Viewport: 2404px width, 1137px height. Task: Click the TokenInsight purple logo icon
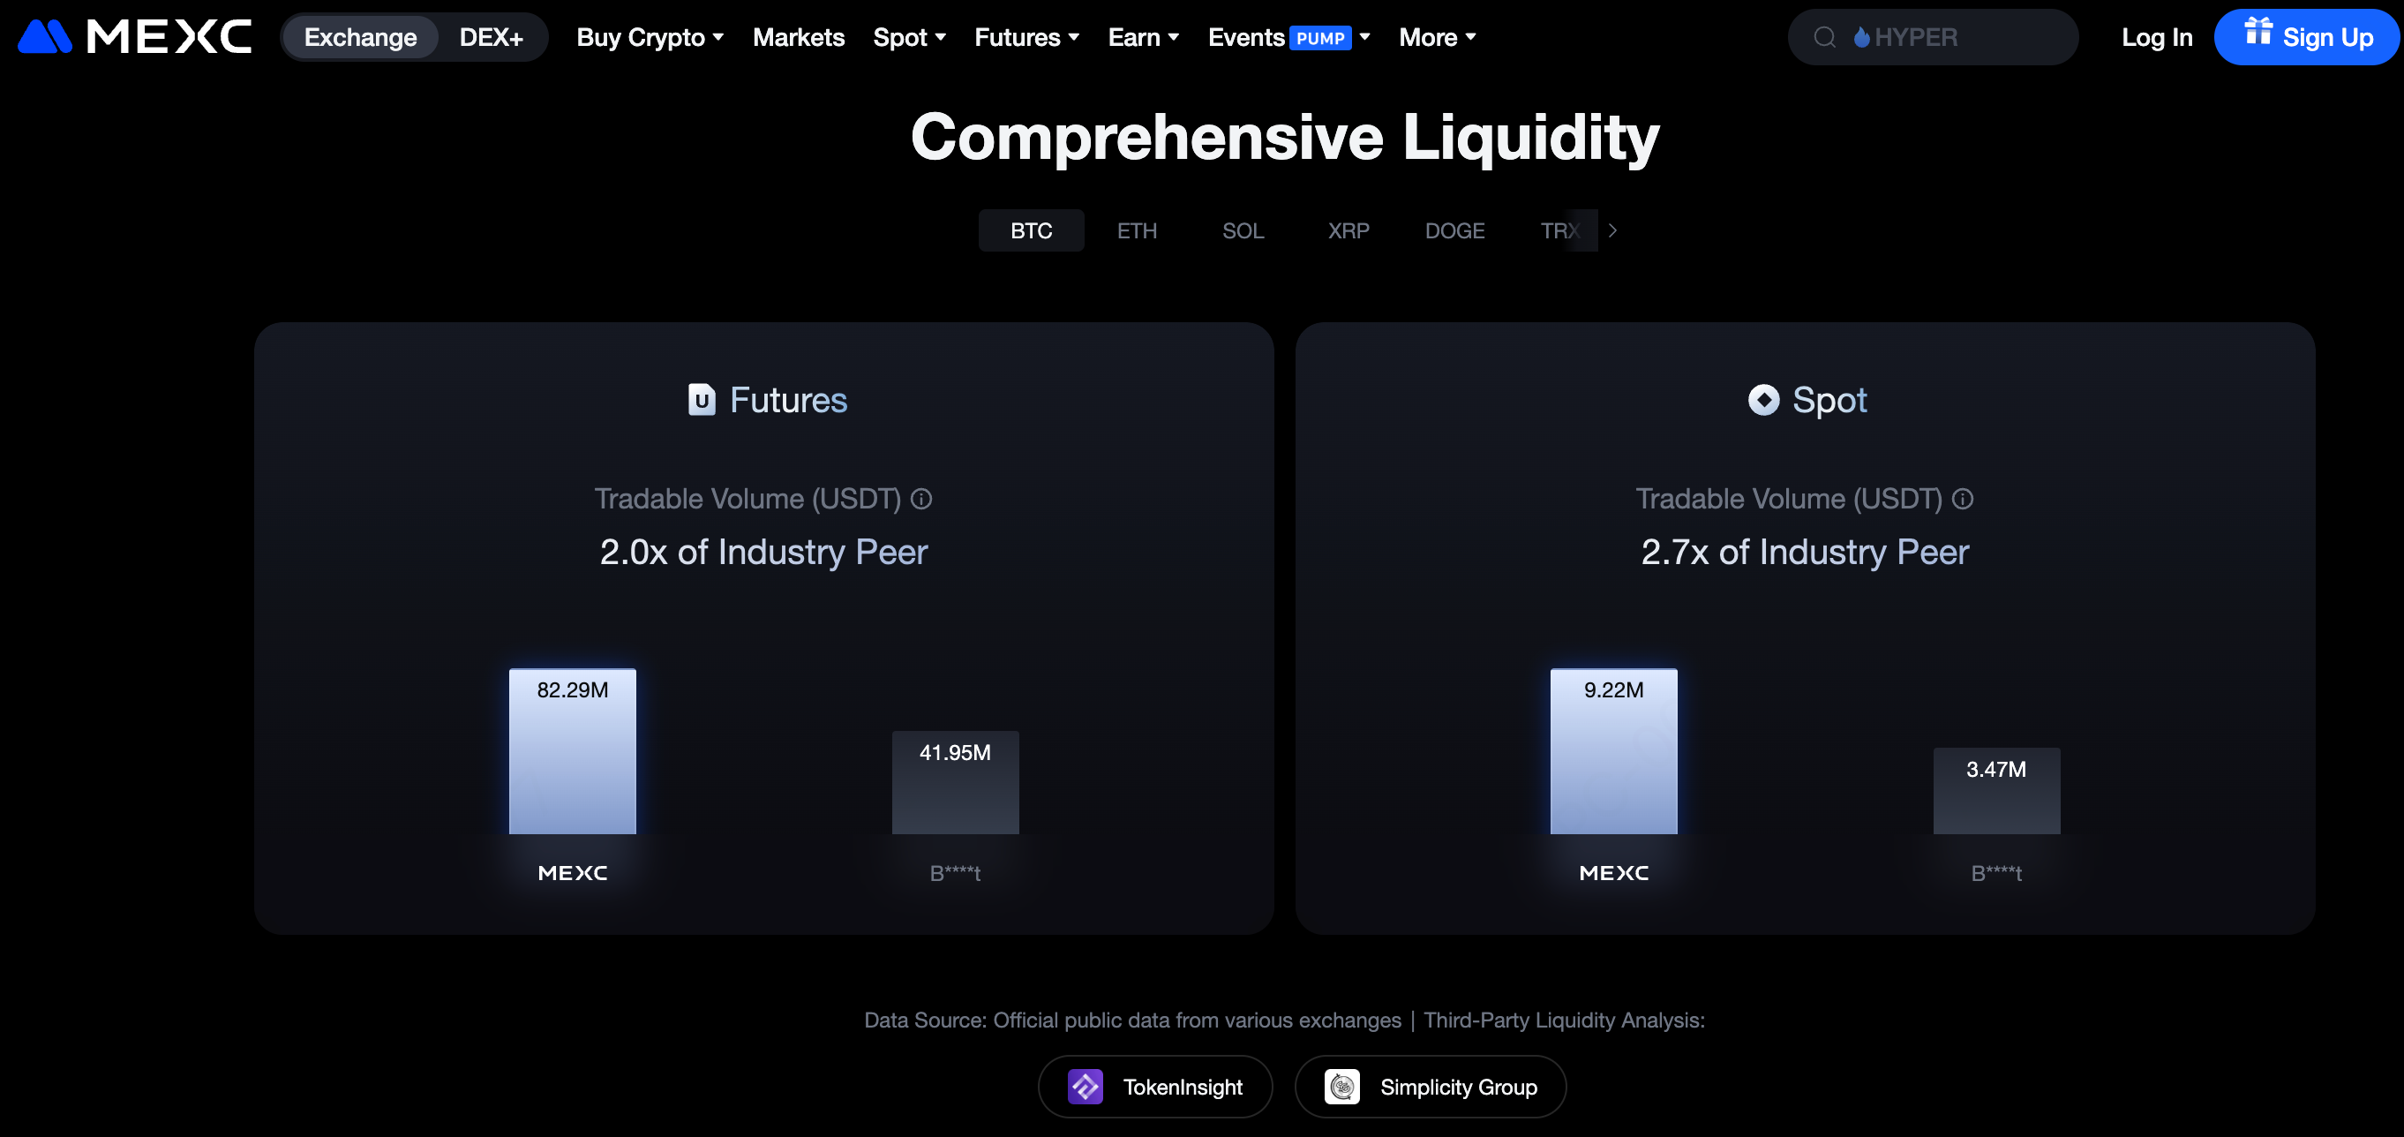(x=1085, y=1087)
